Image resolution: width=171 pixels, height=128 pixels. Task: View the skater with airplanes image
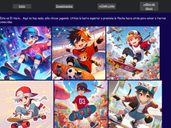[x=133, y=53]
